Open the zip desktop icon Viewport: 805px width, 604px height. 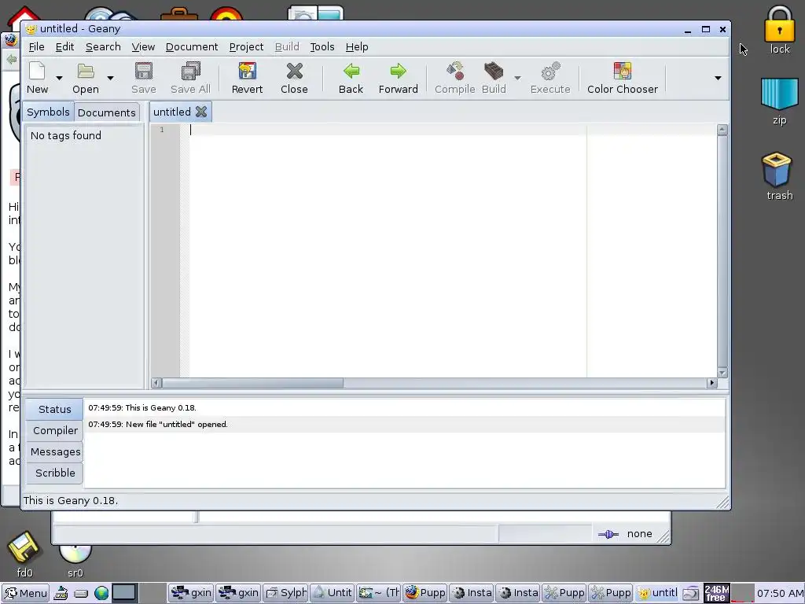pos(779,101)
